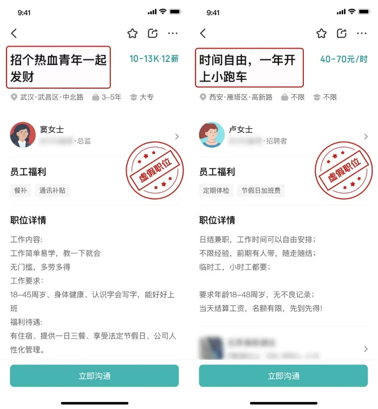Select the 节假日加班费 benefit tag
This screenshot has width=378, height=409.
pos(261,191)
